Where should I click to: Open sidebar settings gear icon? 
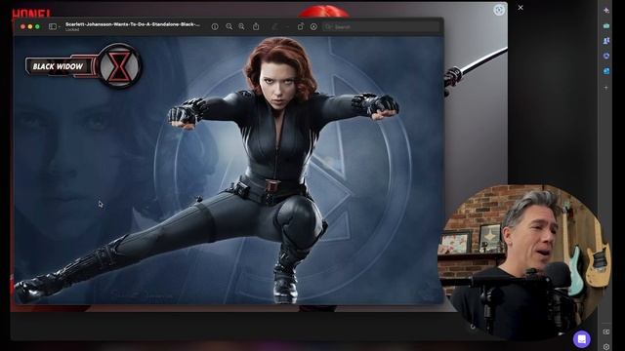pyautogui.click(x=606, y=347)
